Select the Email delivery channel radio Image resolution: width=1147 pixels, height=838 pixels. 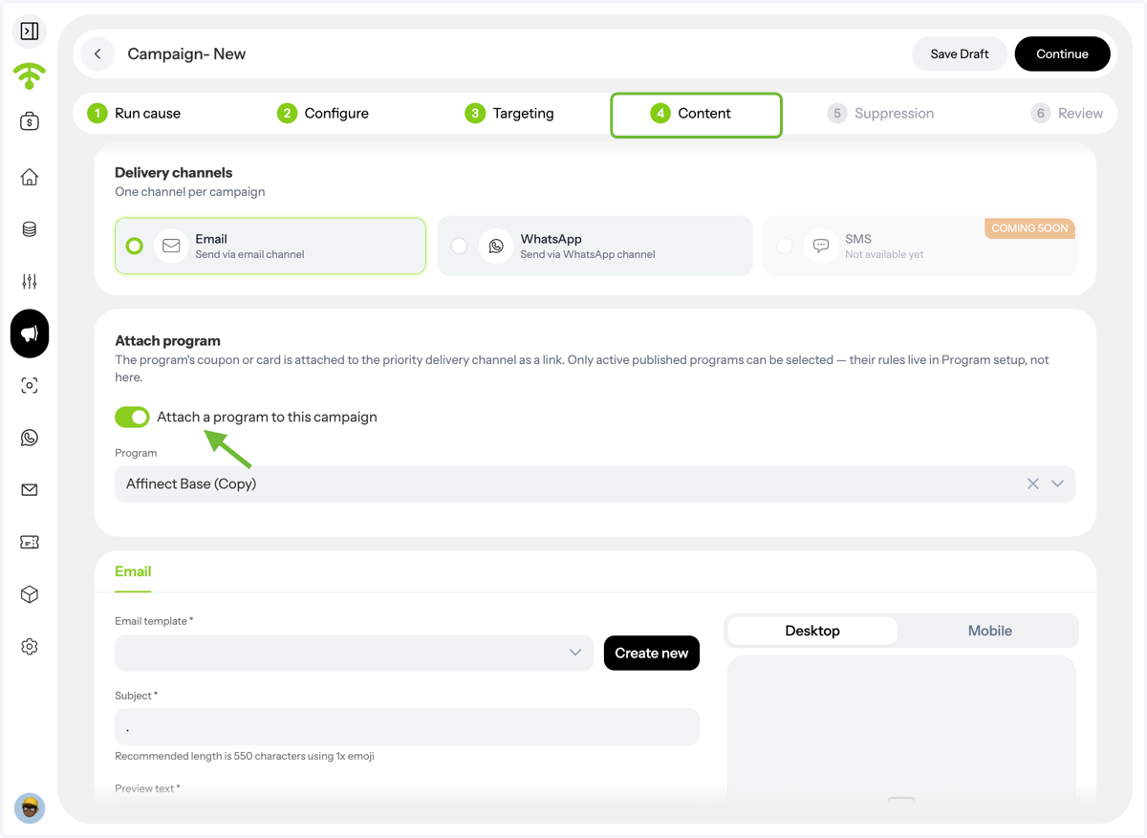pyautogui.click(x=135, y=246)
